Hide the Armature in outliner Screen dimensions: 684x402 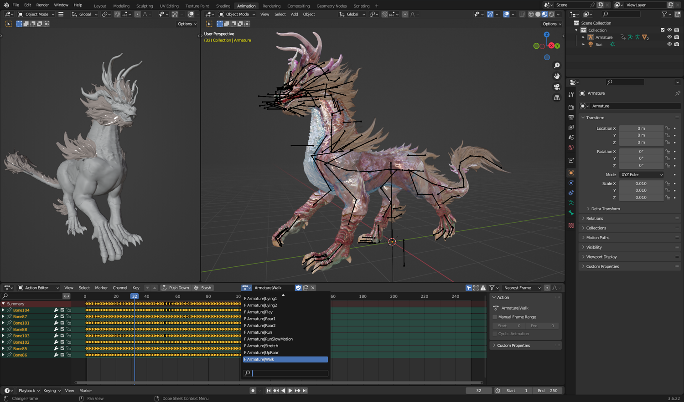click(x=669, y=37)
